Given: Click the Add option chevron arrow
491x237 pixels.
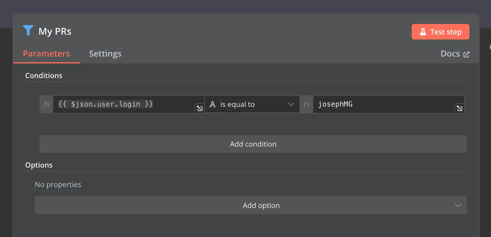Looking at the screenshot, I should [x=458, y=205].
